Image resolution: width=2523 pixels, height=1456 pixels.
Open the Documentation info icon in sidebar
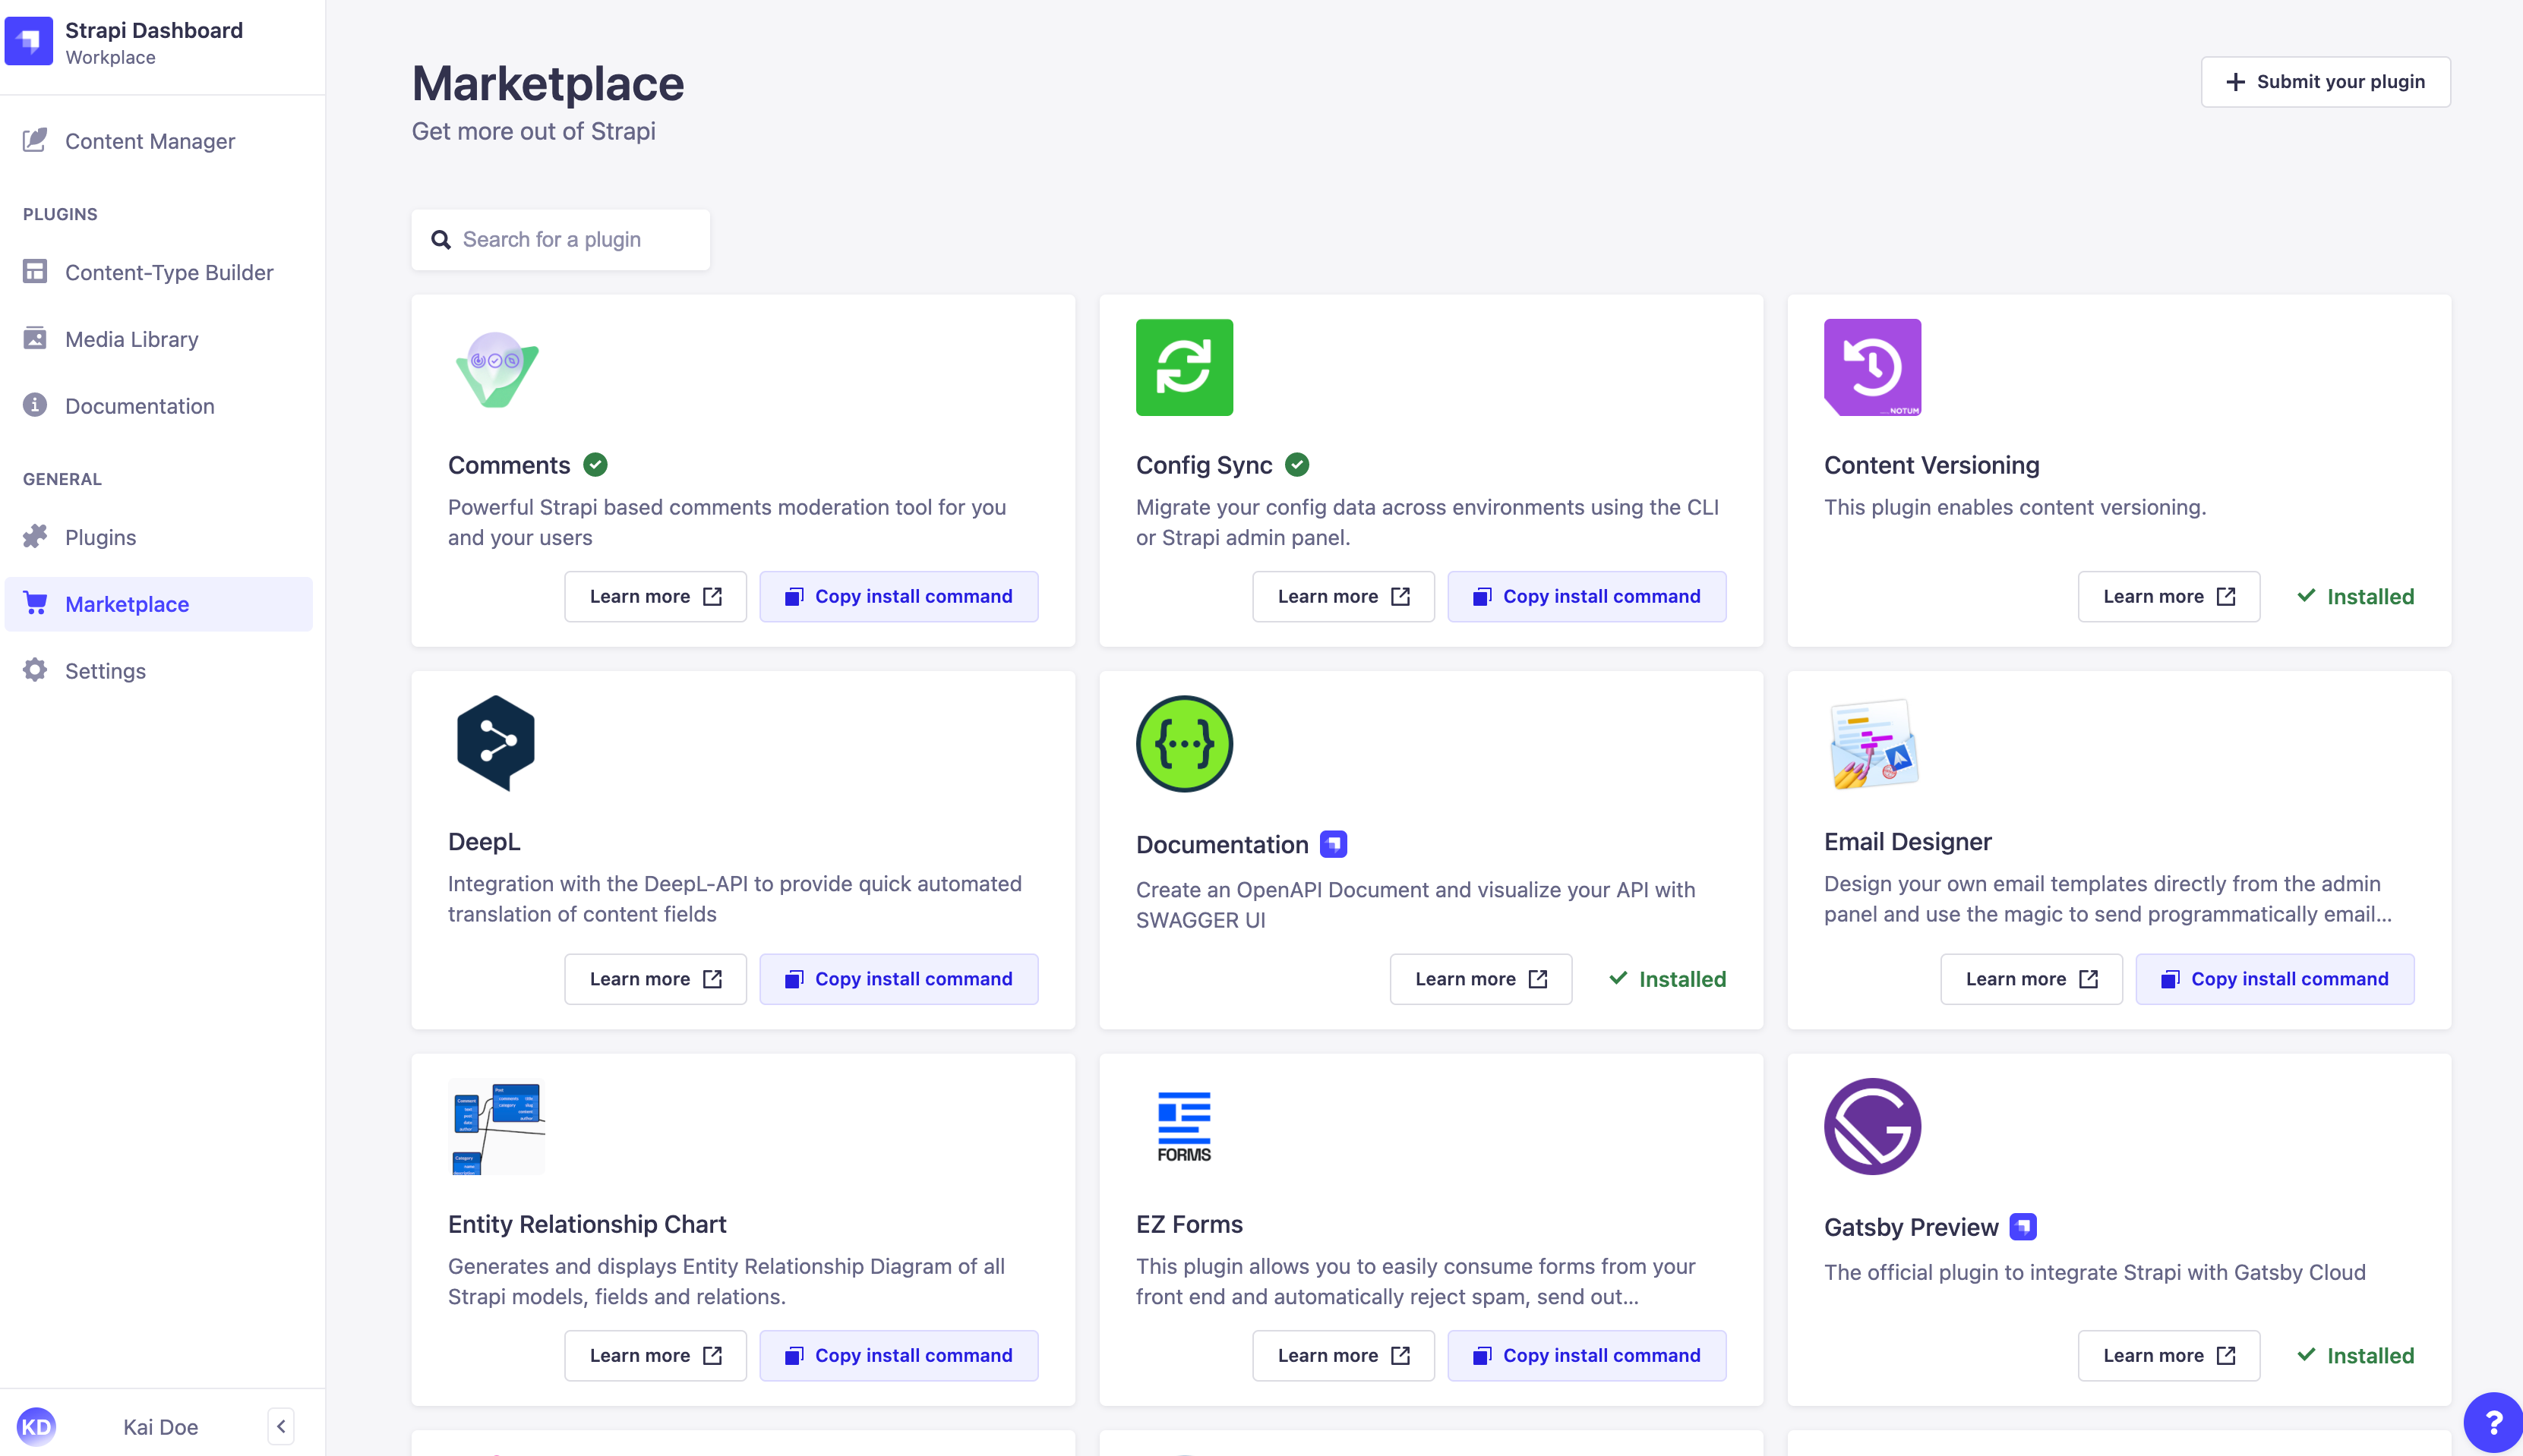(35, 405)
